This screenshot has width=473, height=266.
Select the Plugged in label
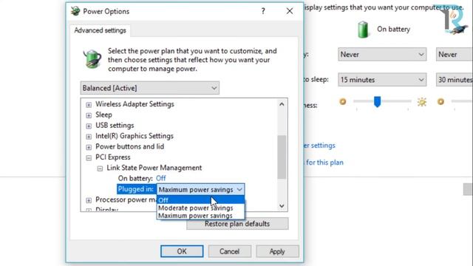click(x=136, y=189)
